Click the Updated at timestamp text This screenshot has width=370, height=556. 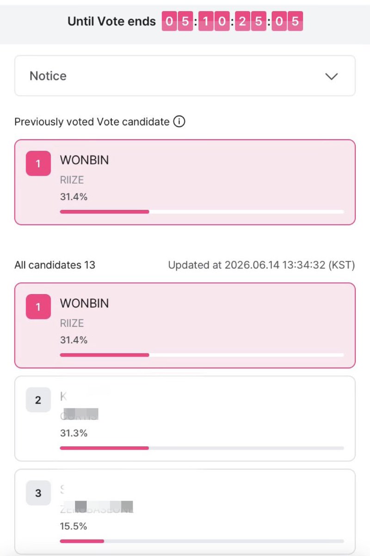pyautogui.click(x=261, y=265)
